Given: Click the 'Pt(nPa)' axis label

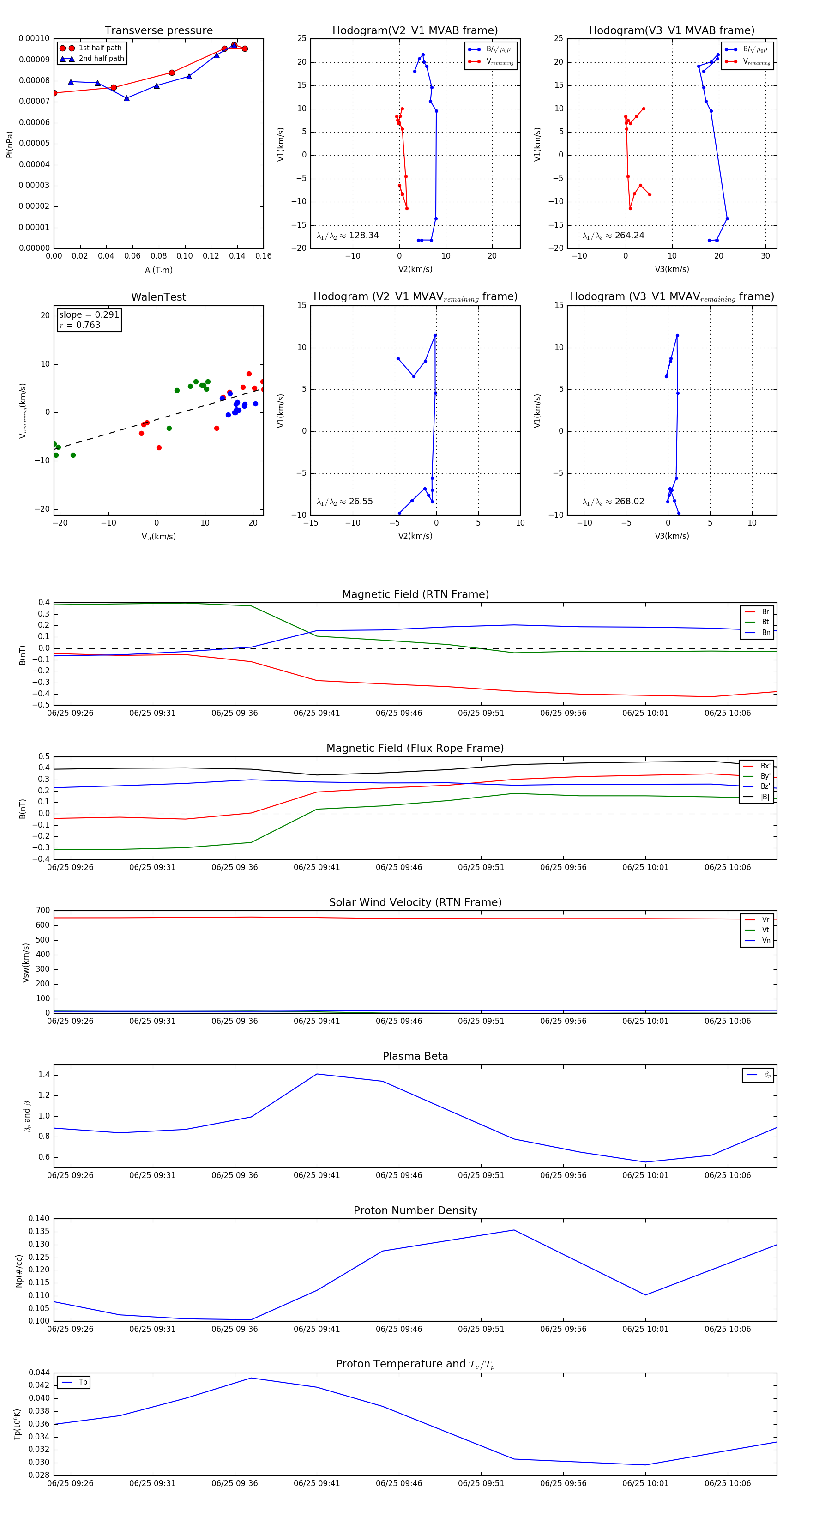Looking at the screenshot, I should point(9,145).
